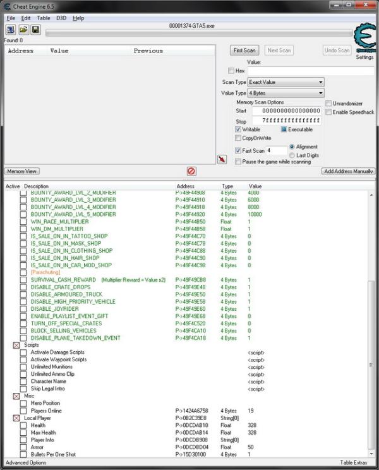Image resolution: width=379 pixels, height=470 pixels.
Task: Activate the Unlimited Munitions script checkbox
Action: click(x=23, y=367)
